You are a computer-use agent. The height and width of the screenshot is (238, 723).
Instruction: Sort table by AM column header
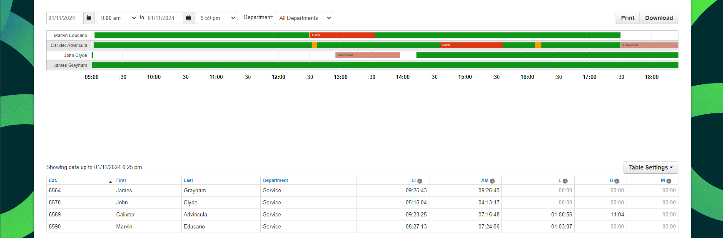485,180
